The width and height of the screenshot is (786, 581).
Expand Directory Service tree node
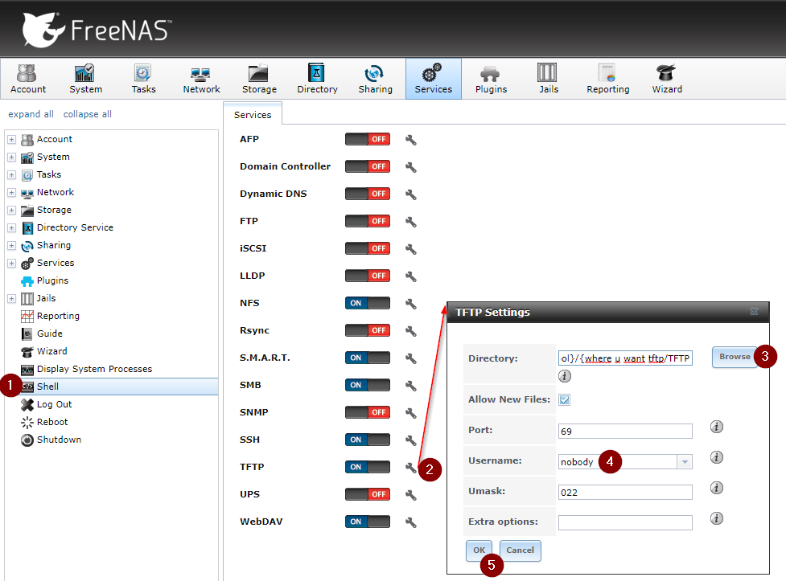[11, 228]
